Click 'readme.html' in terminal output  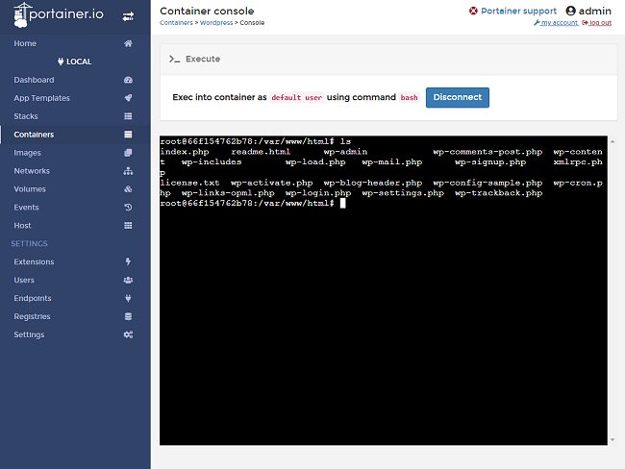(x=261, y=152)
